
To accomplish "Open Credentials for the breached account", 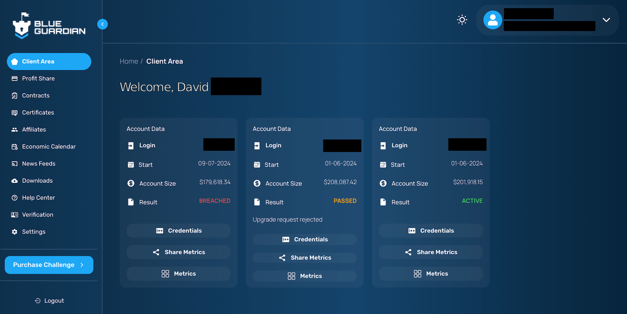I will pos(179,231).
